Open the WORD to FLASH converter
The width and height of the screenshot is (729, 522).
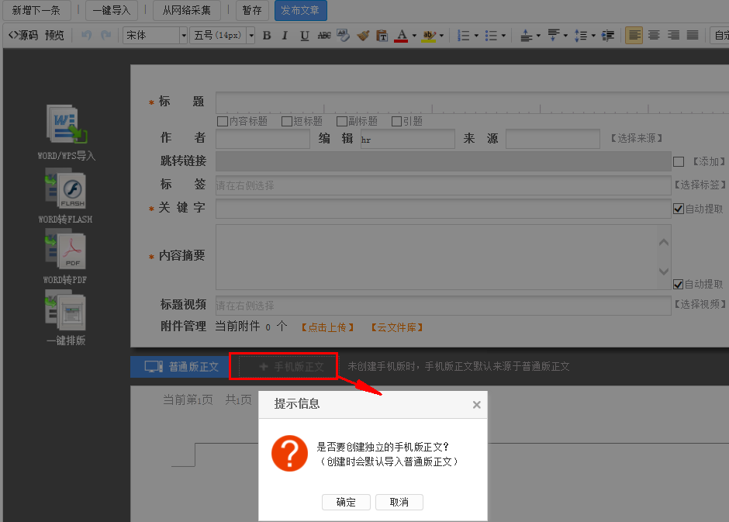pyautogui.click(x=66, y=191)
